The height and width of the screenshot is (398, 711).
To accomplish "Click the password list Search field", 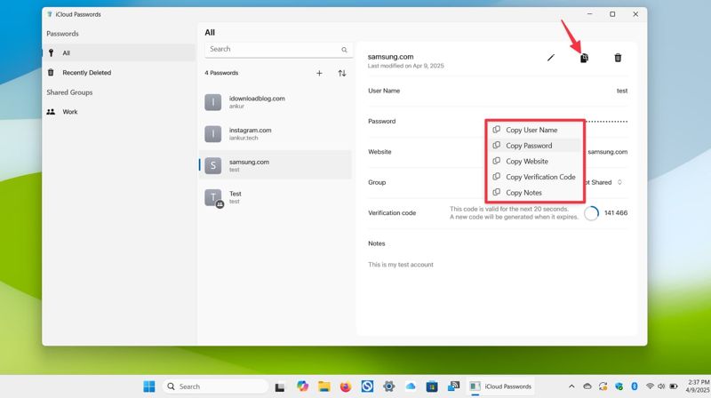I will tap(278, 50).
